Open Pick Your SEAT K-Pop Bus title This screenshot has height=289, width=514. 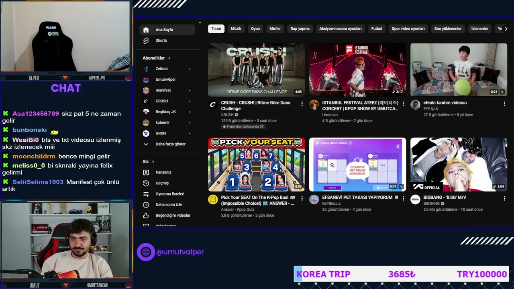coord(257,200)
